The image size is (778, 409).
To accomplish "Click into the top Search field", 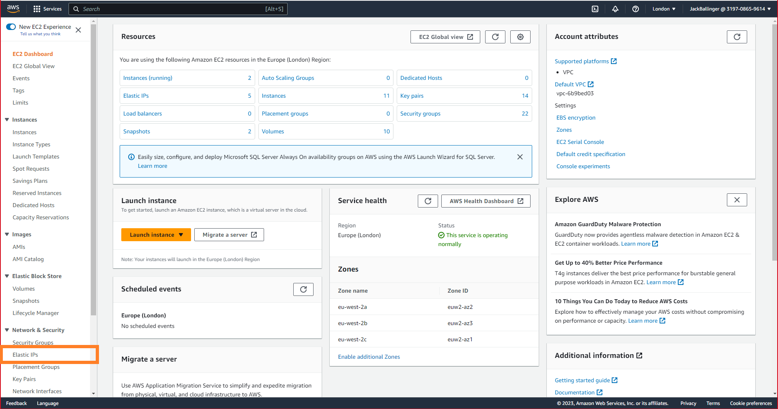I will [x=178, y=9].
